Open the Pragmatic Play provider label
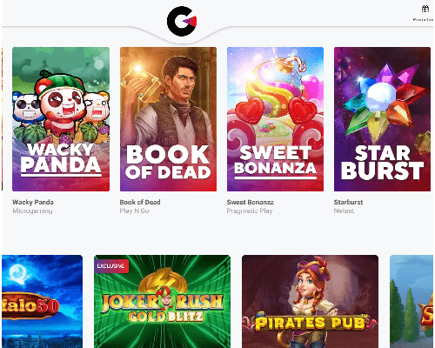Screen dimensions: 435x348 250,211
